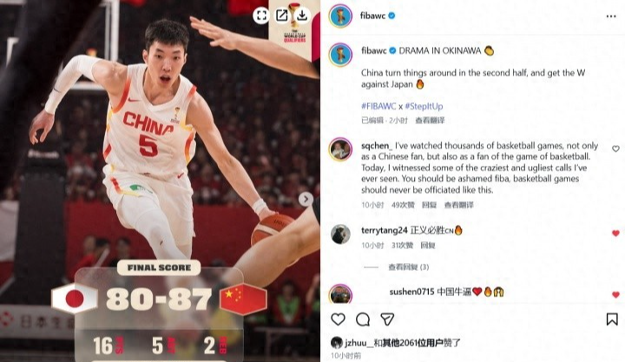The image size is (625, 362).
Task: Like the post with the heart icon
Action: [338, 319]
